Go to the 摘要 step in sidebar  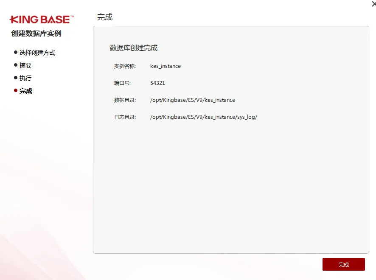[x=25, y=65]
